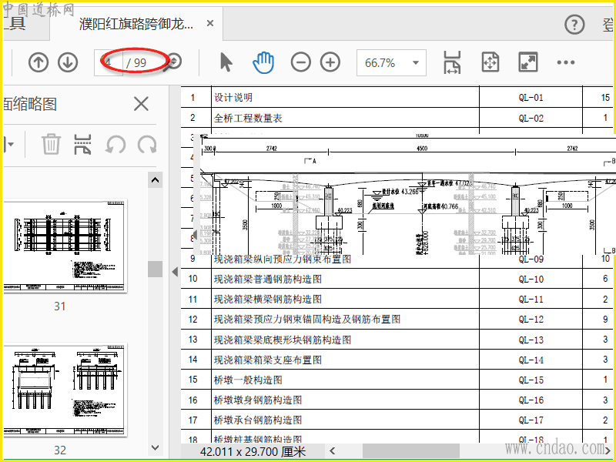
Task: Rotate page counterclockwise
Action: [115, 144]
